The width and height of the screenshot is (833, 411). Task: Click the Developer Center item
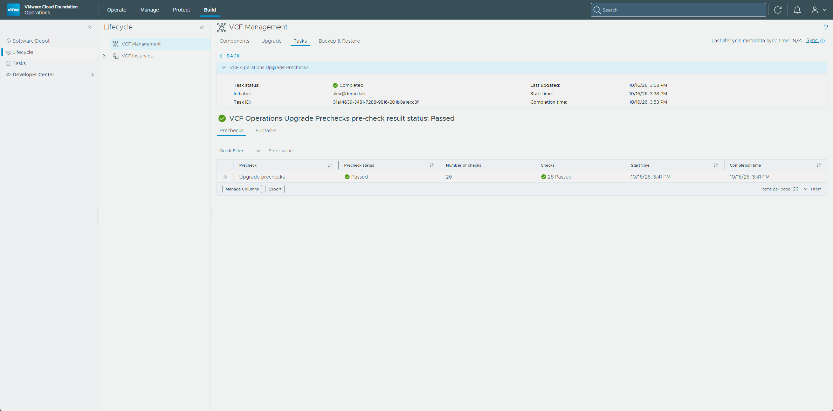point(33,75)
